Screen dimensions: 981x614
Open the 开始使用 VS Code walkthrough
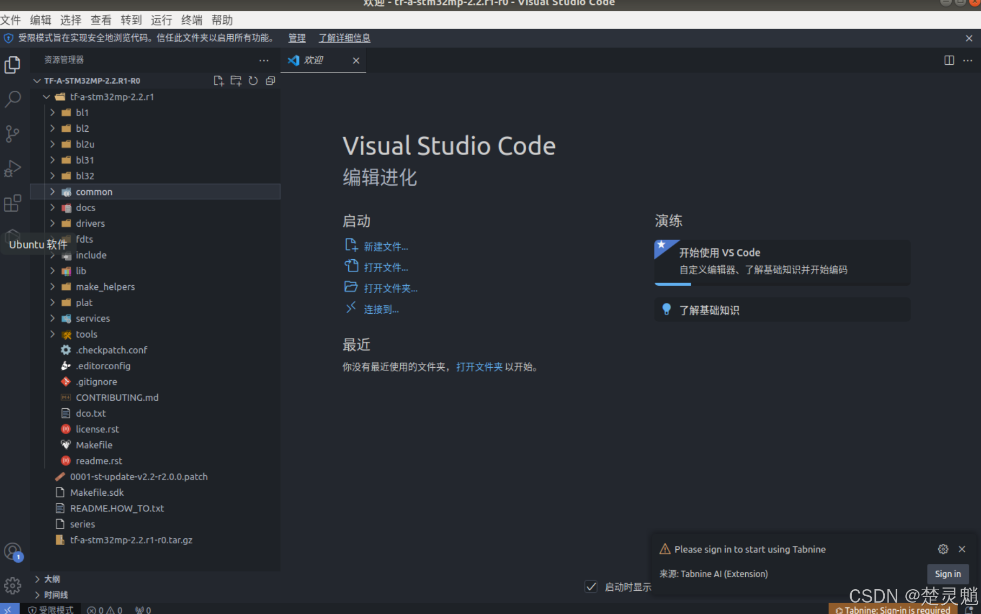(x=782, y=262)
